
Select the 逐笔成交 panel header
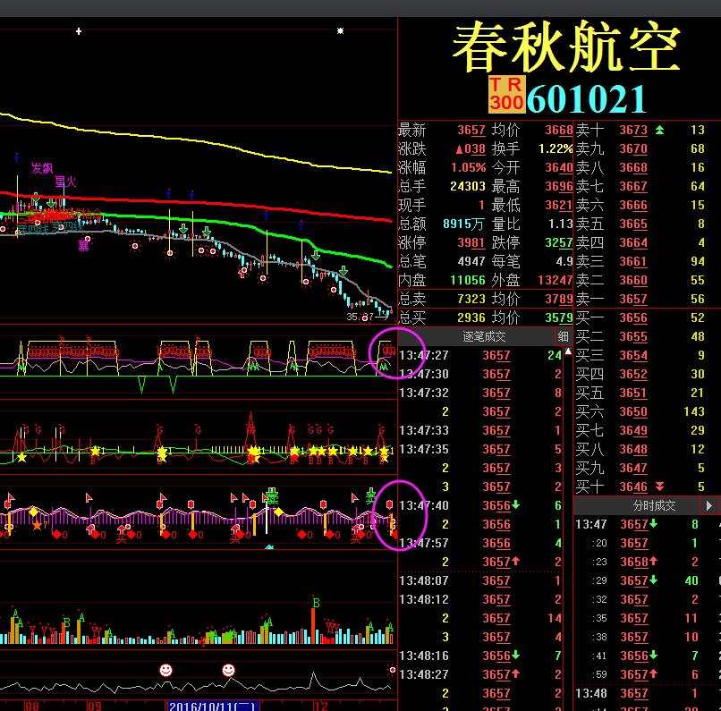click(484, 337)
